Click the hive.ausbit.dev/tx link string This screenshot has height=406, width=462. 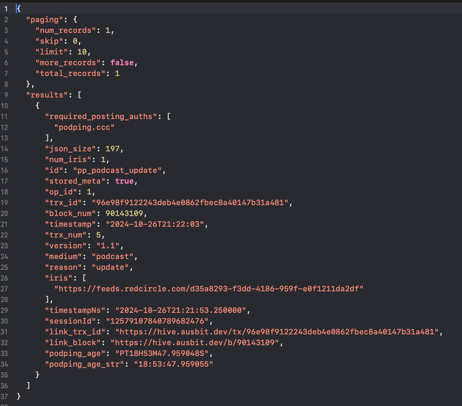pyautogui.click(x=277, y=332)
